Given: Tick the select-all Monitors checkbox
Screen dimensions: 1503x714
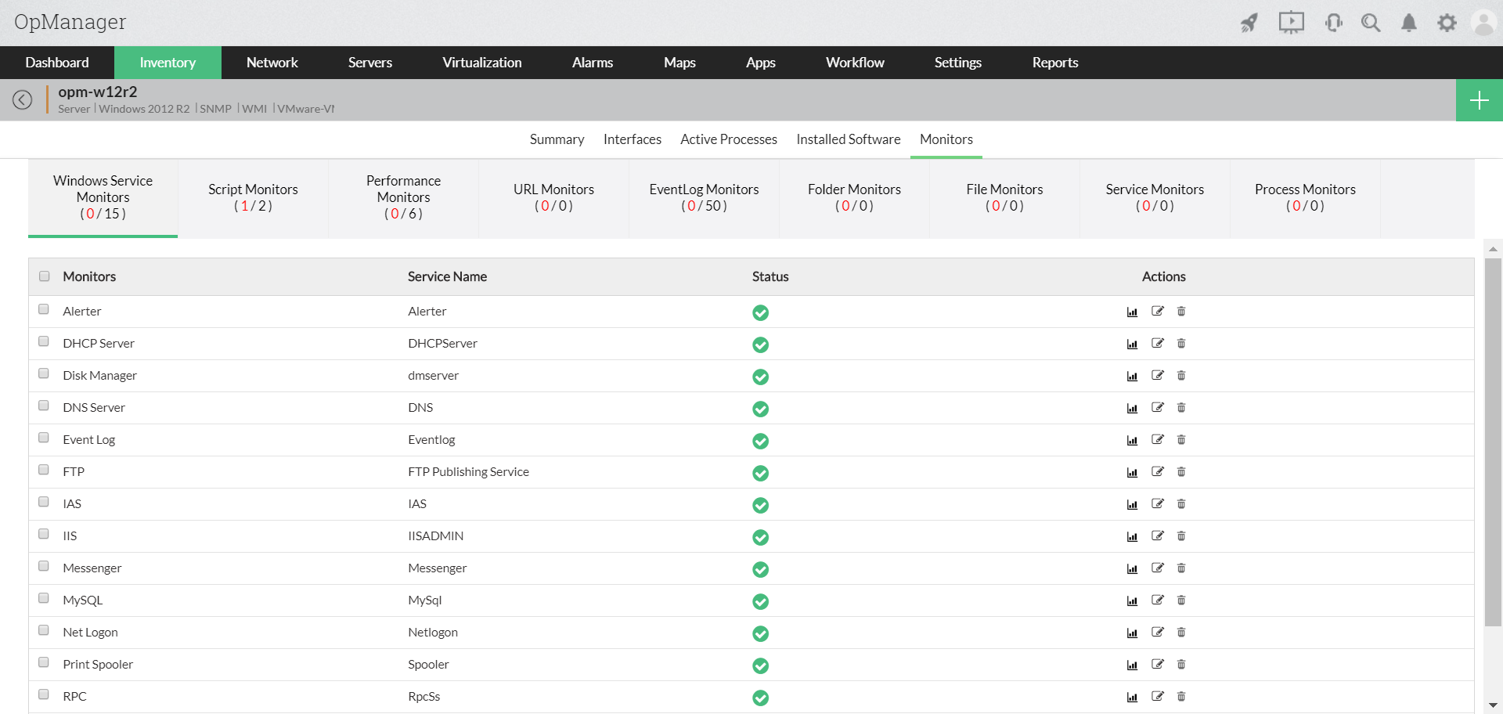Looking at the screenshot, I should click(x=45, y=276).
